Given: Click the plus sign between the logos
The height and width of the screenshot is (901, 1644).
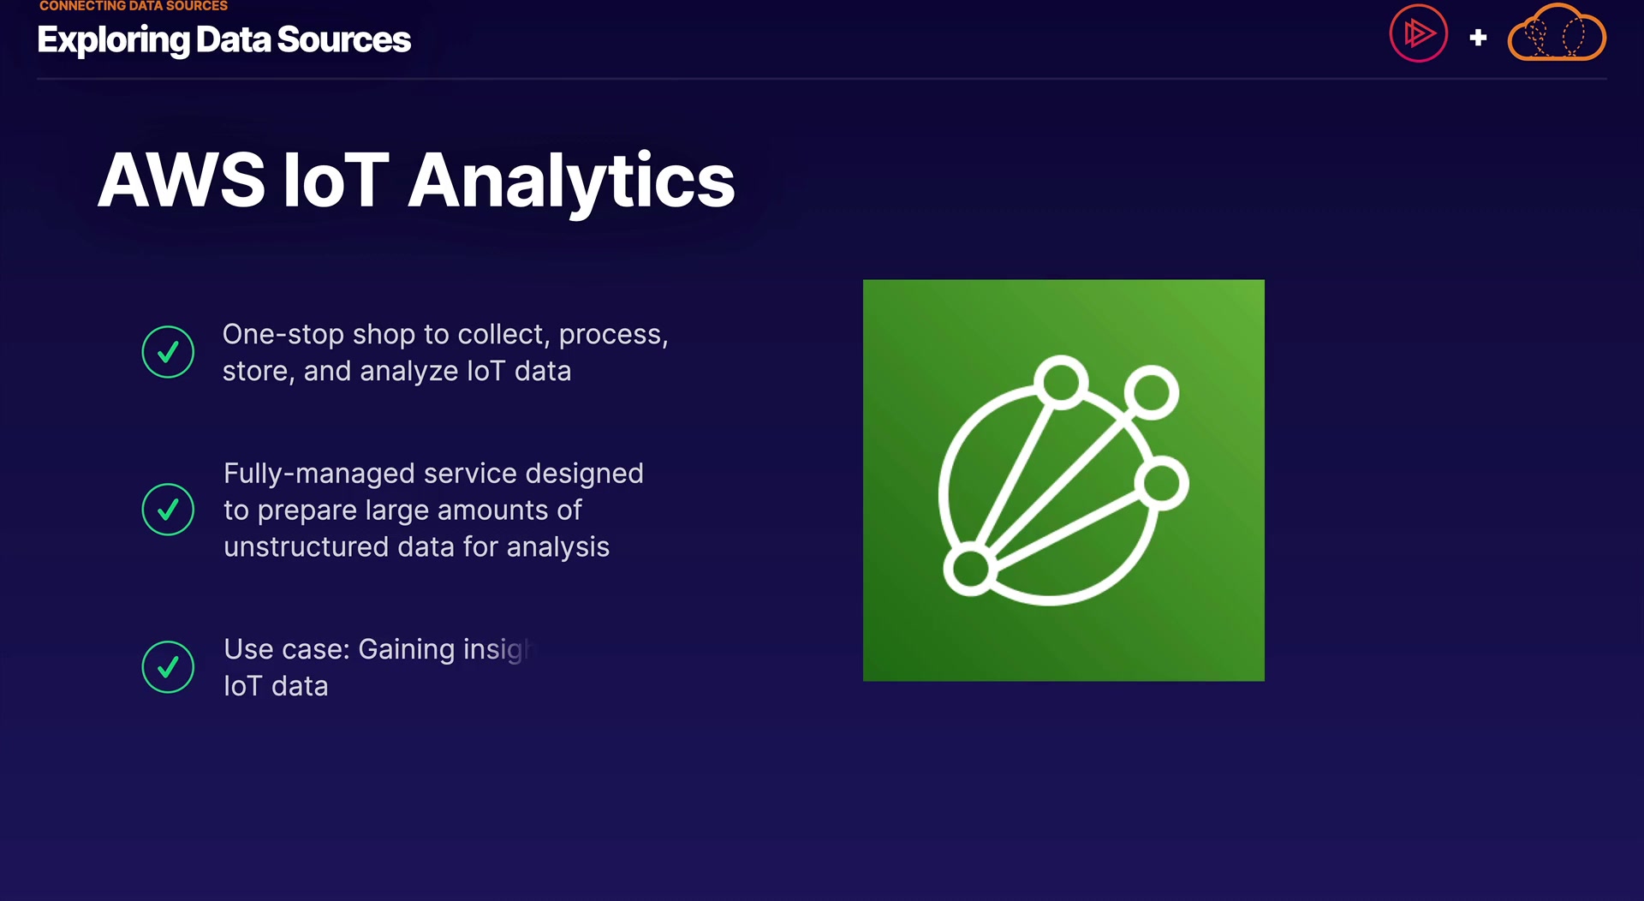Looking at the screenshot, I should 1478,38.
